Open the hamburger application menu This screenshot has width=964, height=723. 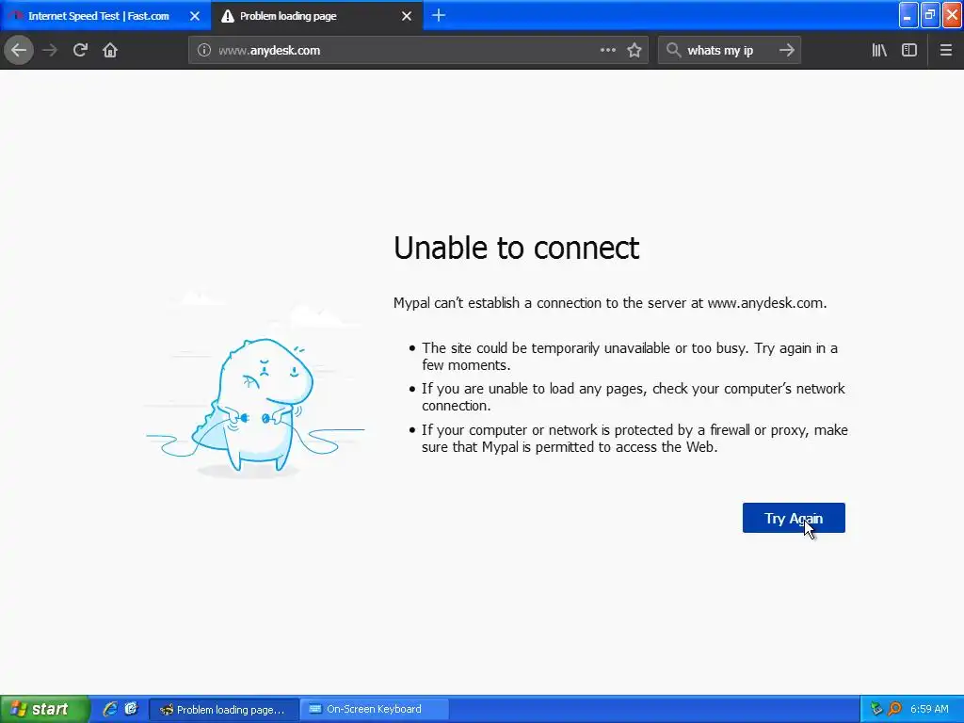click(x=946, y=51)
